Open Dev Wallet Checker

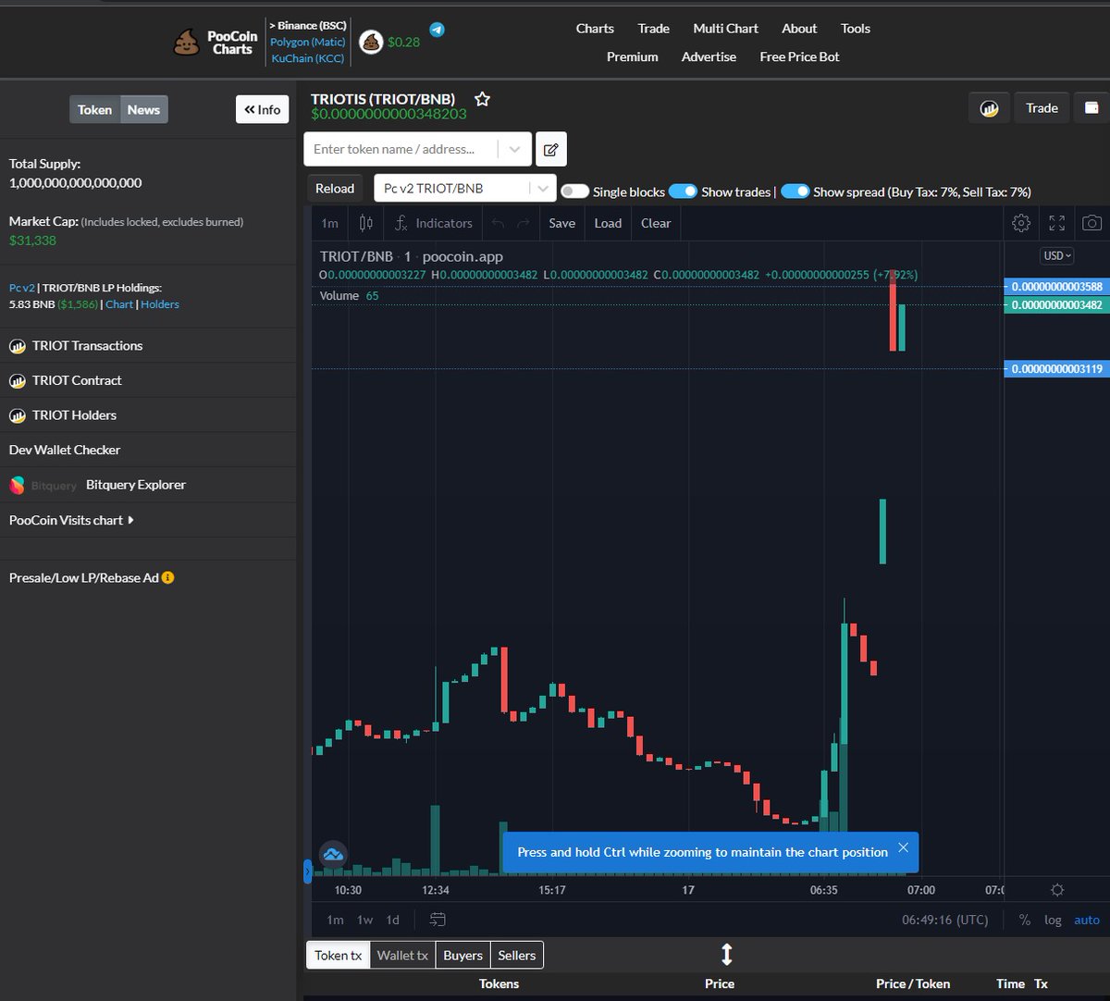(65, 450)
